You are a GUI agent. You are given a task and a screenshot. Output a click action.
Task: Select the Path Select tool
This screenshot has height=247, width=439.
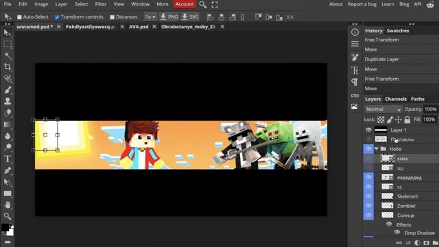tap(8, 182)
